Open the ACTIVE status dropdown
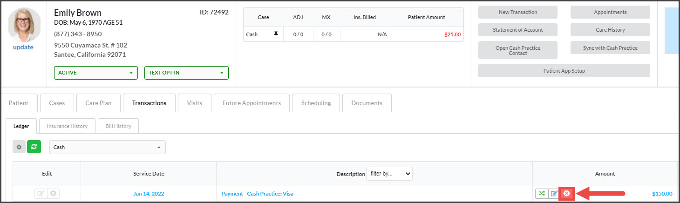The height and width of the screenshot is (203, 680). click(x=96, y=73)
